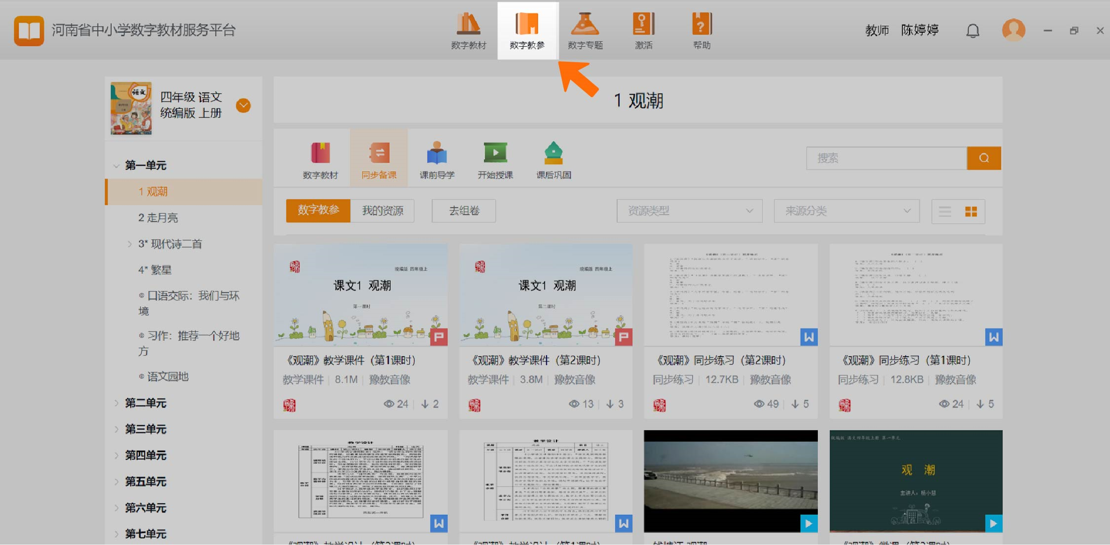The image size is (1110, 545).
Task: Click the teacher name 陈婷婷
Action: coord(920,30)
